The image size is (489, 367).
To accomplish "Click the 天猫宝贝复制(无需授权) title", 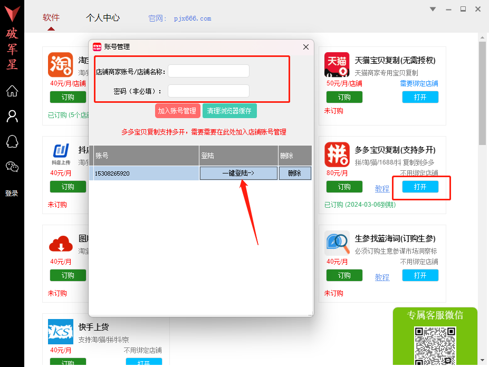I will 395,60.
